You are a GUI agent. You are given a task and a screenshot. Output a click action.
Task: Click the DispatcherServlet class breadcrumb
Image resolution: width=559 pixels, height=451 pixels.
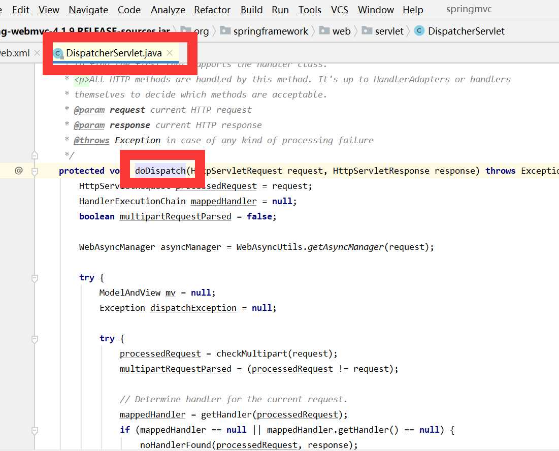(x=459, y=31)
